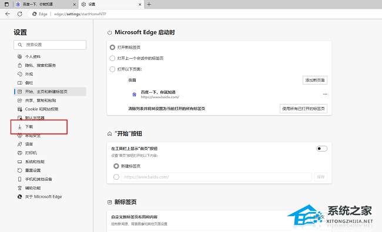
Task: Open Cookie 和网站权限 settings section
Action: pyautogui.click(x=50, y=109)
